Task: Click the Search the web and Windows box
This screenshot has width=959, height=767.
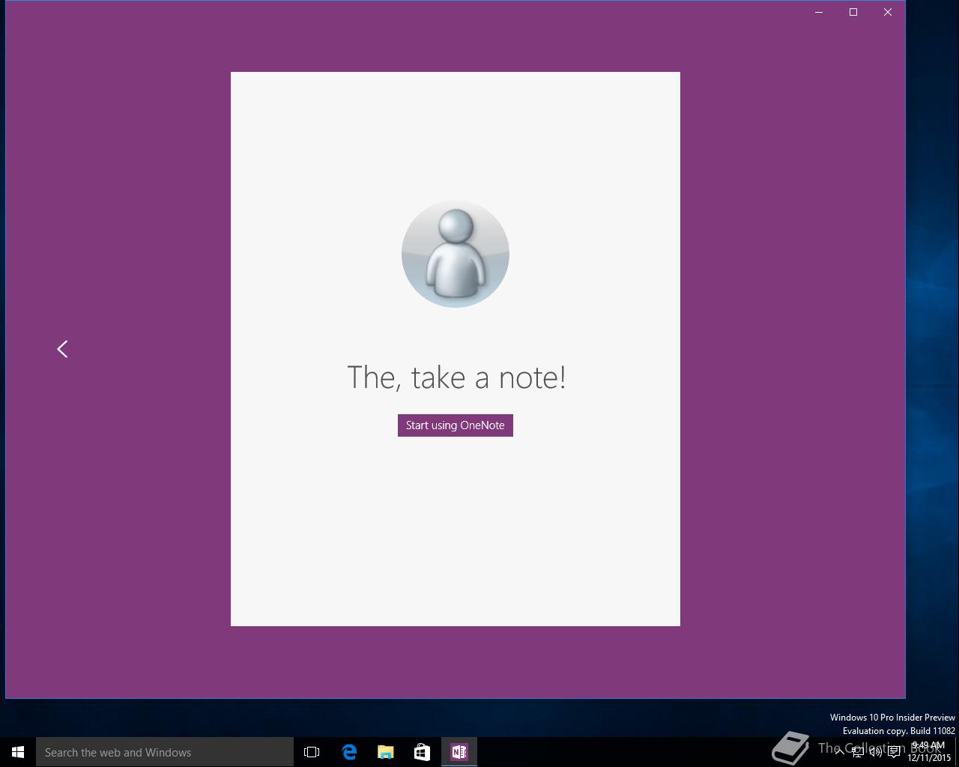Action: pyautogui.click(x=165, y=752)
